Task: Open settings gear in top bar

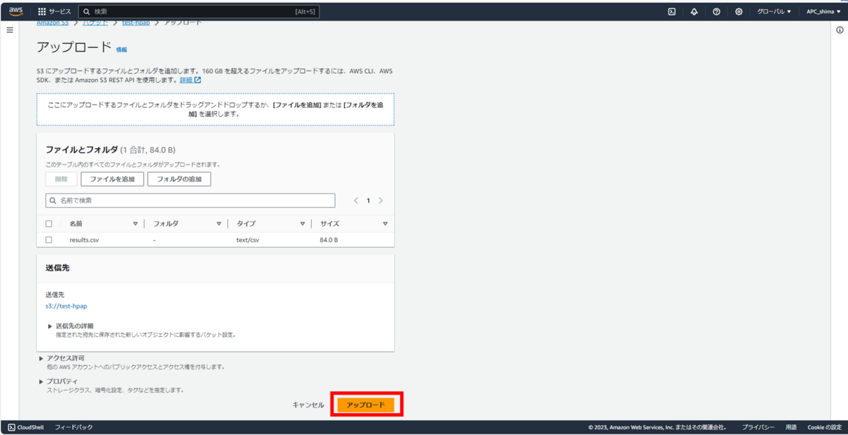Action: (x=738, y=11)
